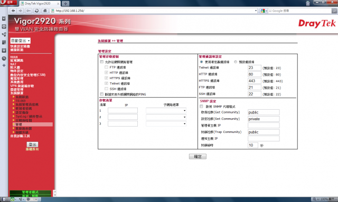Select the DrayTek Vigor2920 browser tab

point(40,4)
